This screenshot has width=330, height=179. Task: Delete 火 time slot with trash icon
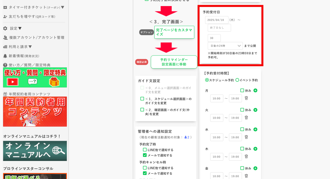[247, 118]
